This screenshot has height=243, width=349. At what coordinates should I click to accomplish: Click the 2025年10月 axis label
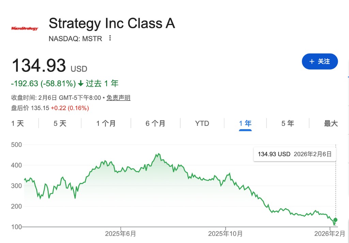pyautogui.click(x=225, y=234)
